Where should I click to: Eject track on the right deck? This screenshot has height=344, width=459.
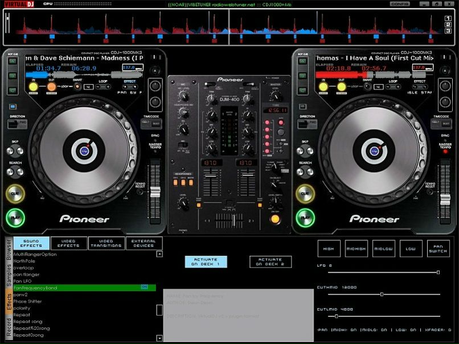click(445, 71)
